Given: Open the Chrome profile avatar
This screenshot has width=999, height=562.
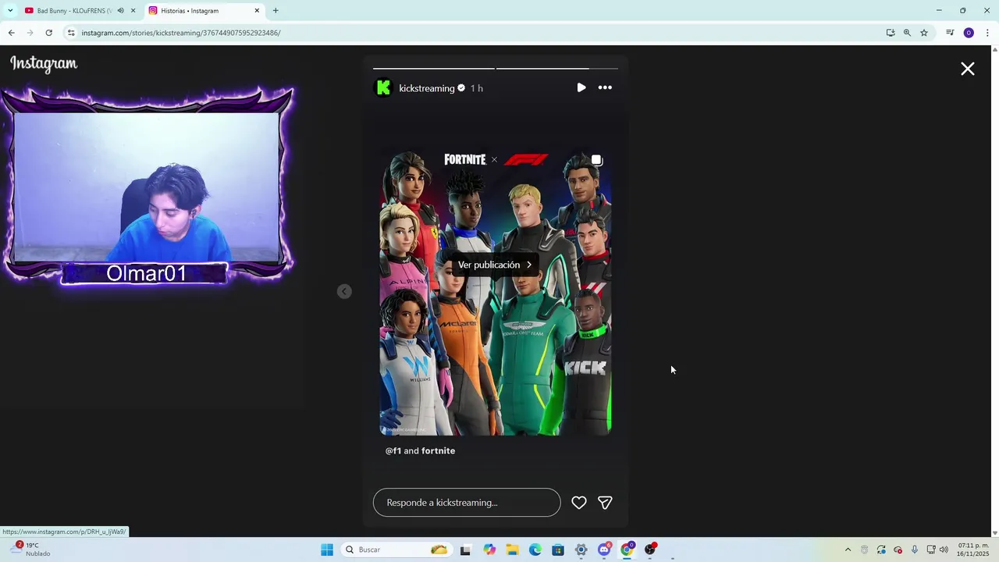Looking at the screenshot, I should (969, 33).
